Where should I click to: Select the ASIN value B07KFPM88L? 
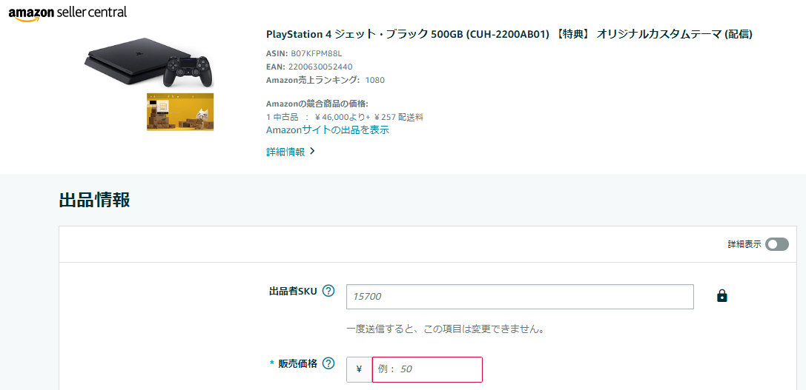point(316,53)
